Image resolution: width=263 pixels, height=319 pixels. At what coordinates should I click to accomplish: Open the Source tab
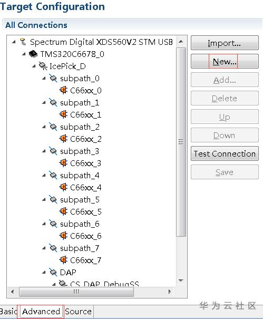pos(79,312)
